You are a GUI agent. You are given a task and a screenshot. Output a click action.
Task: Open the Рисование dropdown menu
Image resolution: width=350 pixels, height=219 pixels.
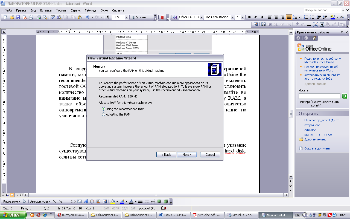click(x=11, y=201)
